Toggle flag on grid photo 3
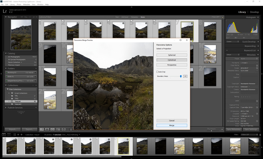 coord(86,21)
